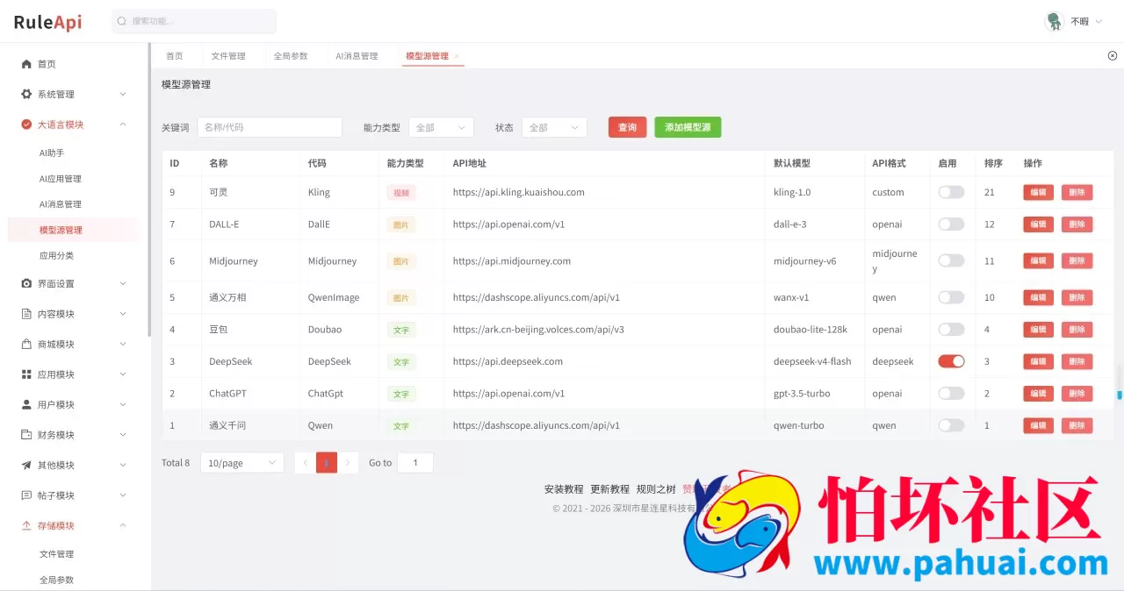Screen dimensions: 1124x591
Task: Click the truck icon for 其他模块
Action: click(x=26, y=465)
